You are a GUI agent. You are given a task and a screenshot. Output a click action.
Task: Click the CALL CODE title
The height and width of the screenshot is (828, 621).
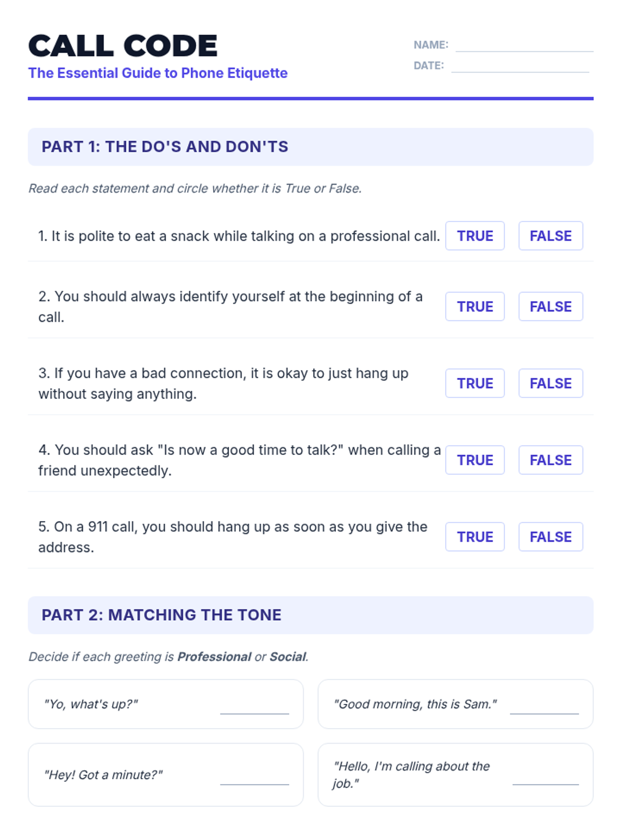tap(123, 46)
